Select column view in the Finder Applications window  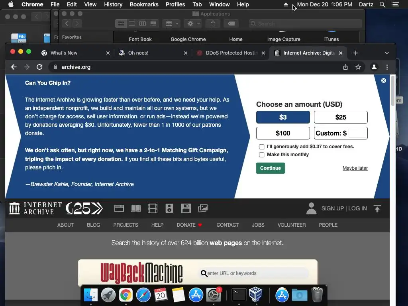point(143,24)
